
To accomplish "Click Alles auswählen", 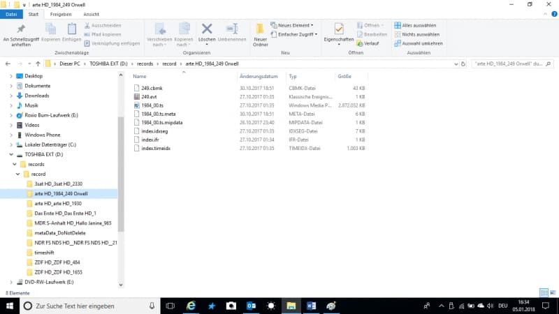I will point(415,26).
